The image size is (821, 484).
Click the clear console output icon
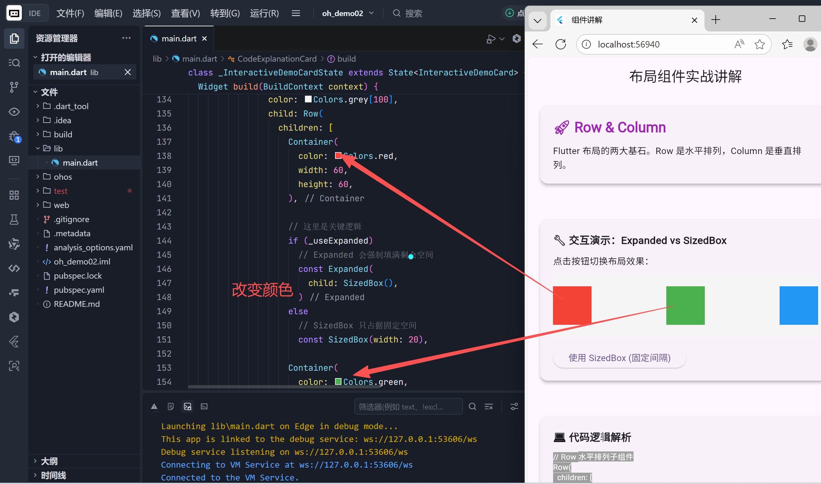[x=488, y=406]
